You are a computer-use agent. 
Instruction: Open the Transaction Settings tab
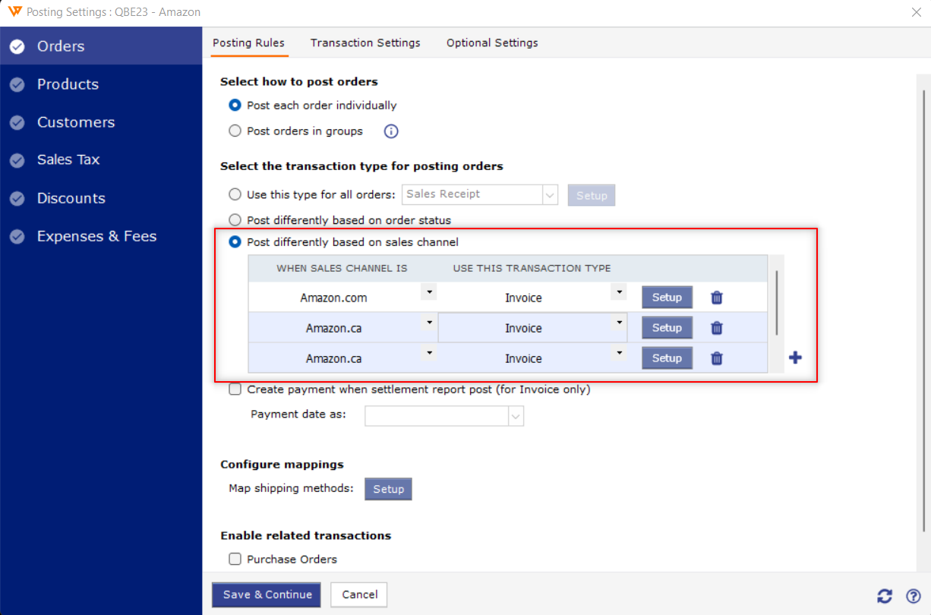click(365, 43)
